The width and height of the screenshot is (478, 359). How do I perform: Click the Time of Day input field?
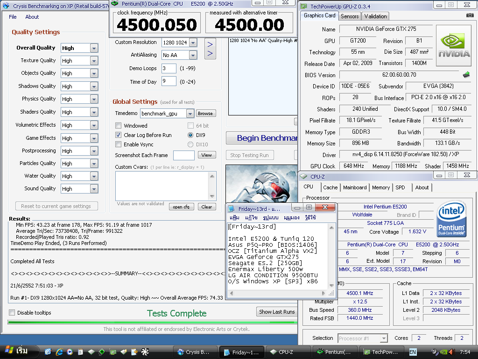(x=169, y=81)
